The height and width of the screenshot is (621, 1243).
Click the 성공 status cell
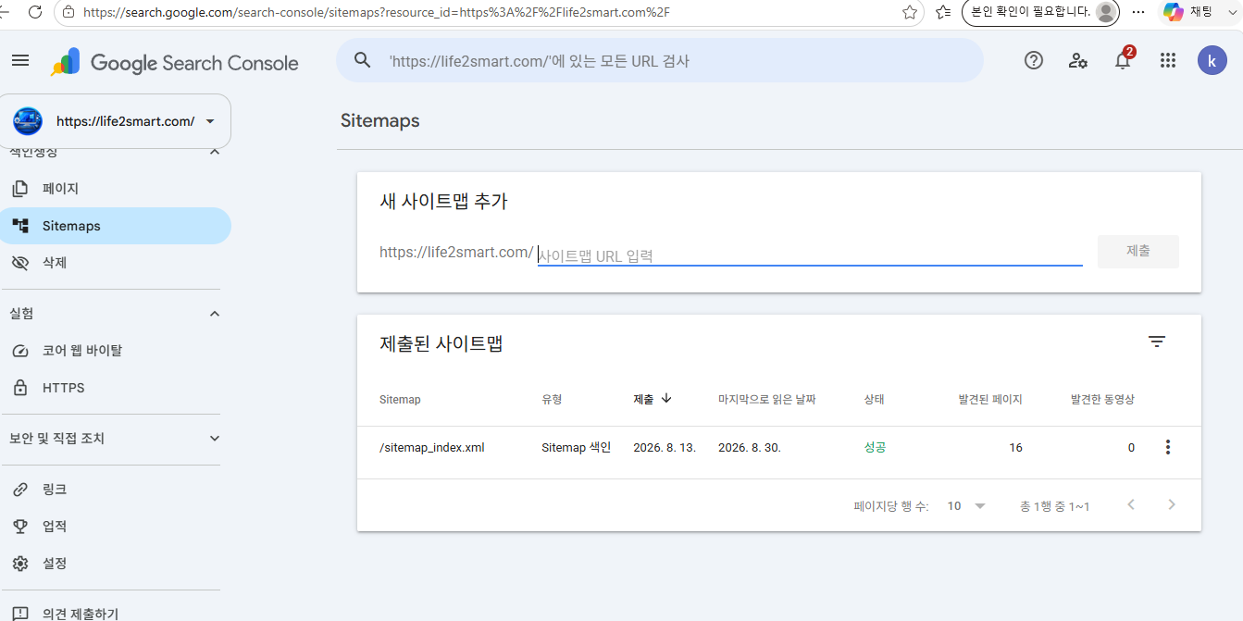(876, 448)
